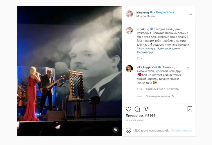Click vika.tsyganova's avatar picture
Screen dimensions: 212x145
[129, 68]
